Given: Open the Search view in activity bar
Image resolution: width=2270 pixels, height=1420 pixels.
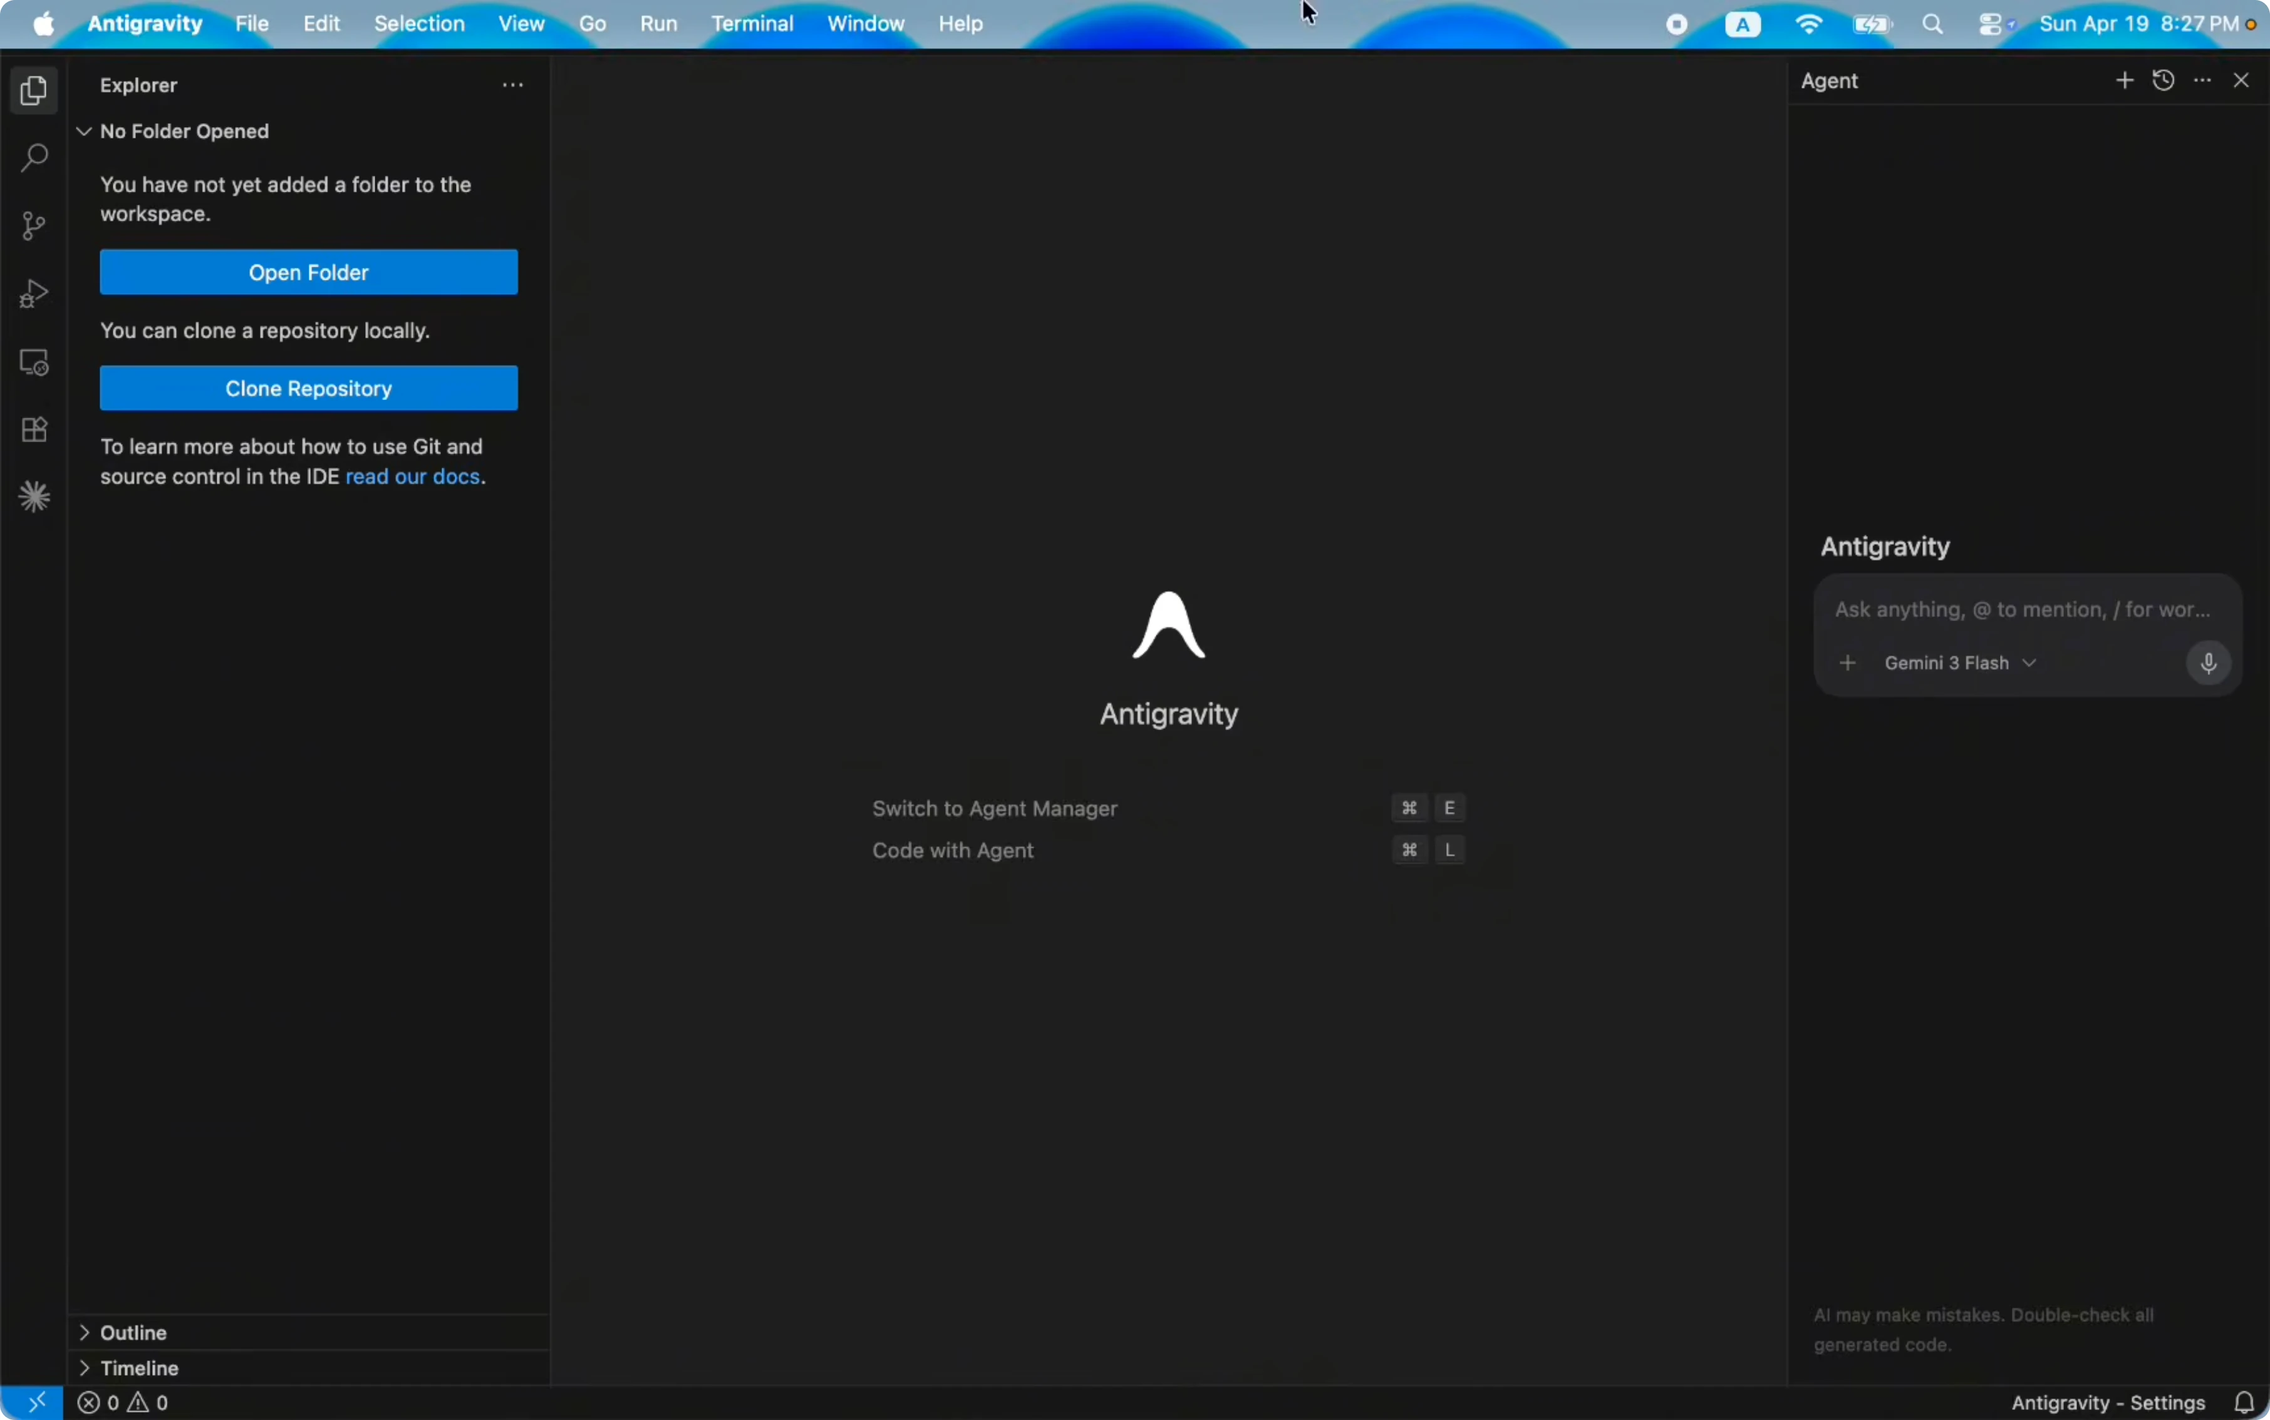Looking at the screenshot, I should coord(34,157).
